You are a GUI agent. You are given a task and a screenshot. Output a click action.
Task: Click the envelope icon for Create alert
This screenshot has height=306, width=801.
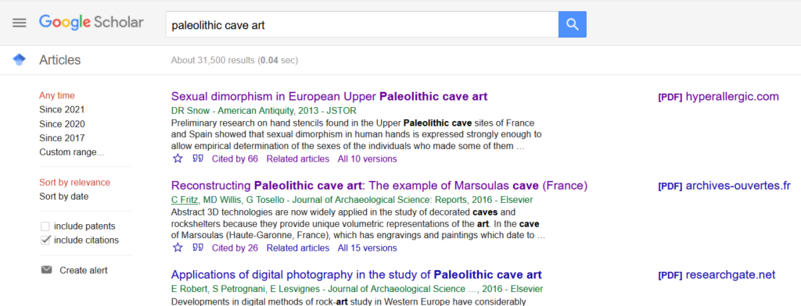(46, 270)
